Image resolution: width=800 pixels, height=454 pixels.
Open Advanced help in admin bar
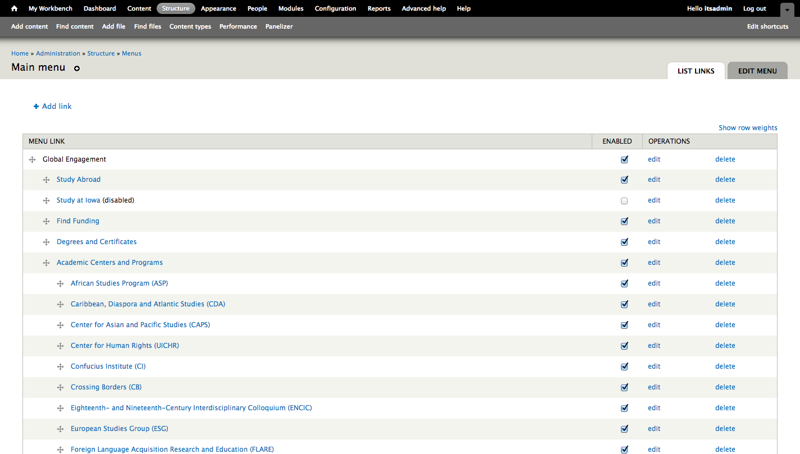[x=424, y=8]
